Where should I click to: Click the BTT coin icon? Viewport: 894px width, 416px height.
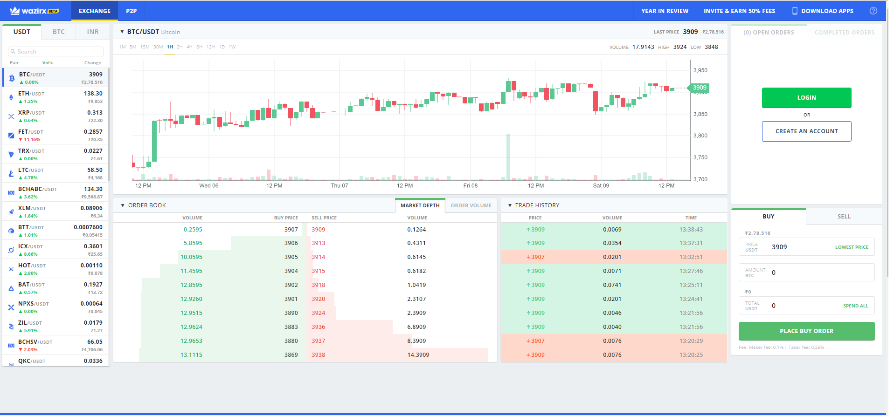11,231
